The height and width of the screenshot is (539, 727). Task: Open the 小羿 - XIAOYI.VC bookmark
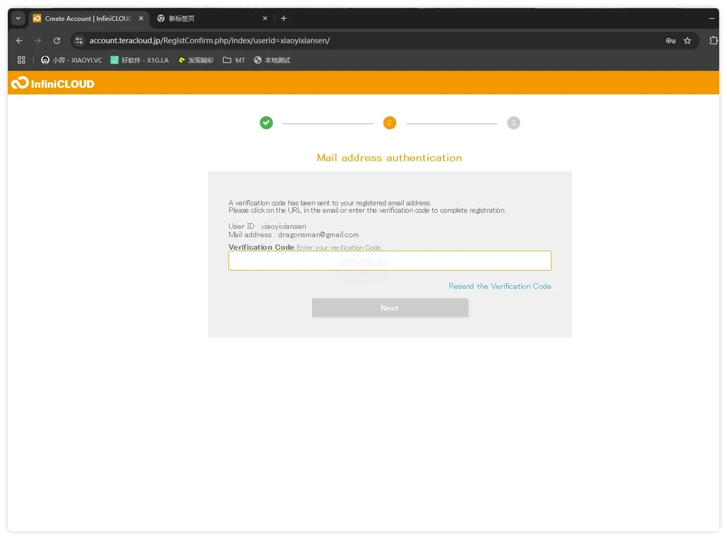[x=72, y=60]
